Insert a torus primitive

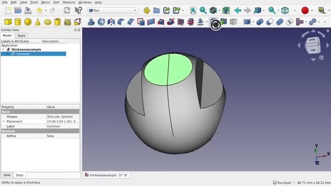pyautogui.click(x=48, y=22)
